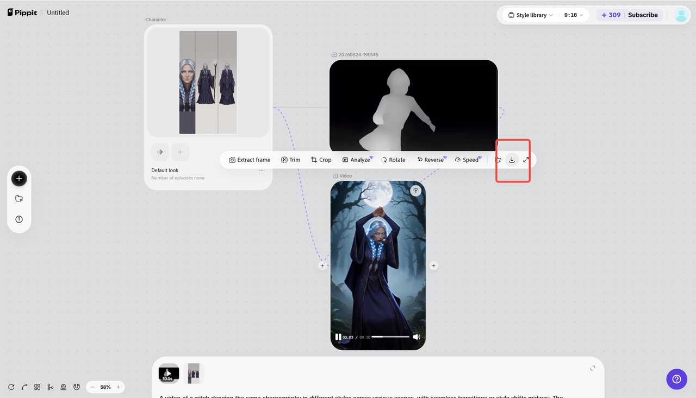The height and width of the screenshot is (398, 696).
Task: Click the black plus add-node button
Action: point(19,178)
